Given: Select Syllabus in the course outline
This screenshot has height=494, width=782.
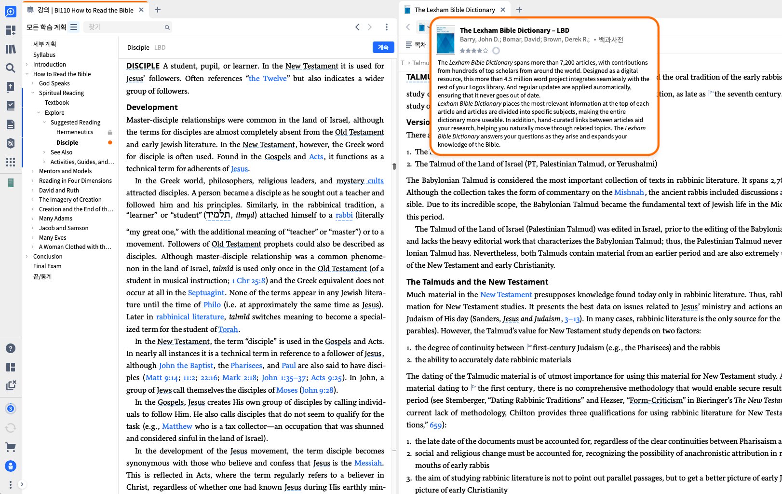Looking at the screenshot, I should (x=44, y=55).
